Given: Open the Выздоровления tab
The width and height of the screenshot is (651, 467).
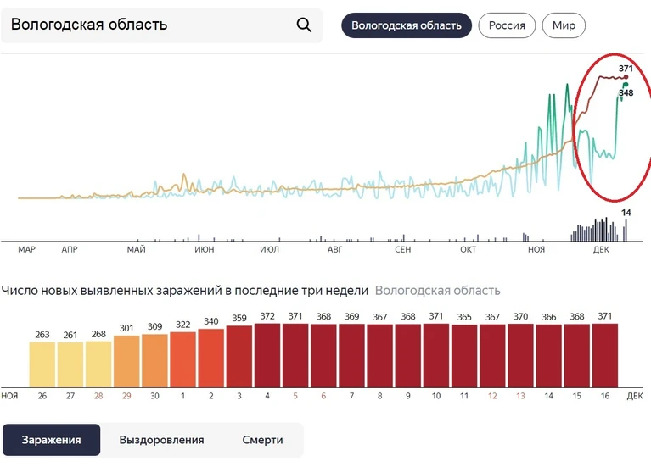Looking at the screenshot, I should [161, 440].
